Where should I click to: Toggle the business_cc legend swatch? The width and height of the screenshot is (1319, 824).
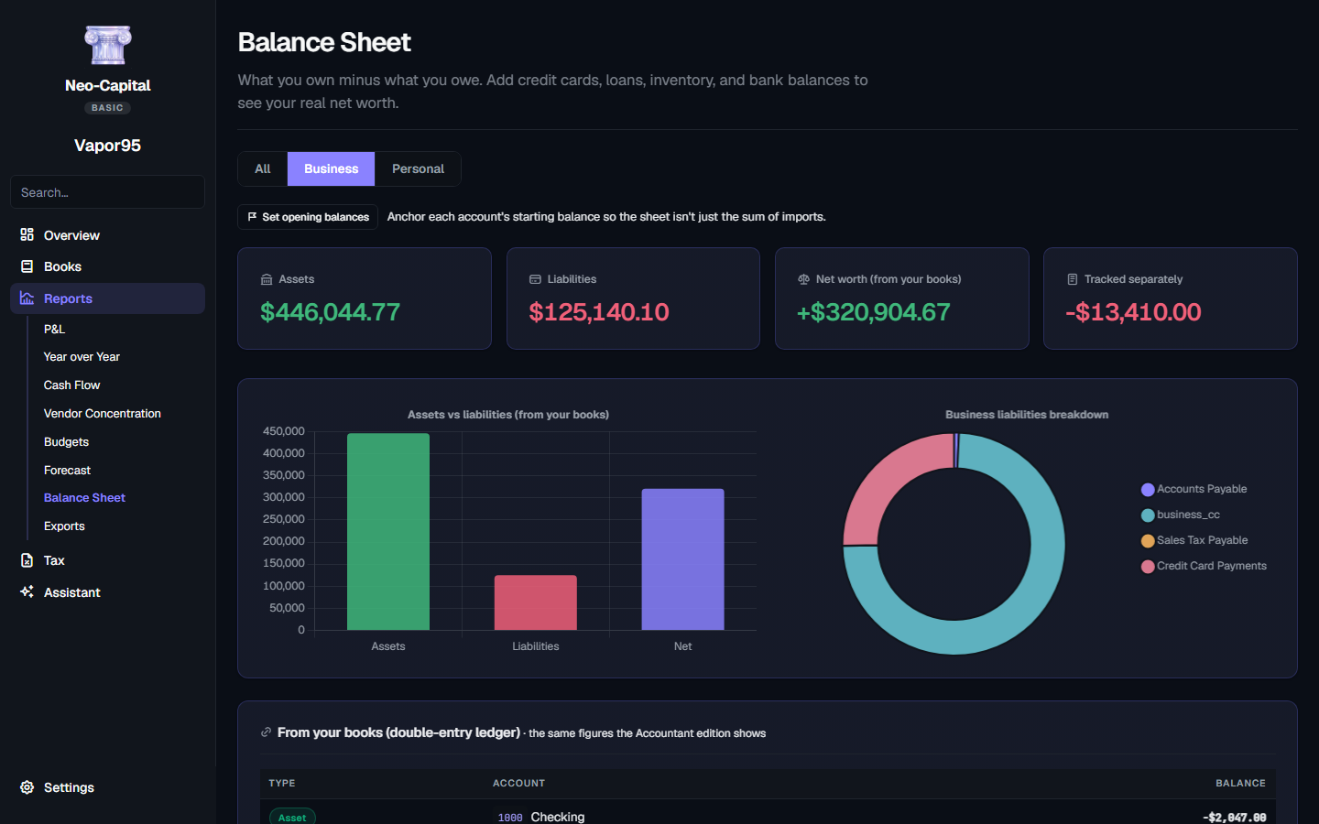pyautogui.click(x=1148, y=515)
